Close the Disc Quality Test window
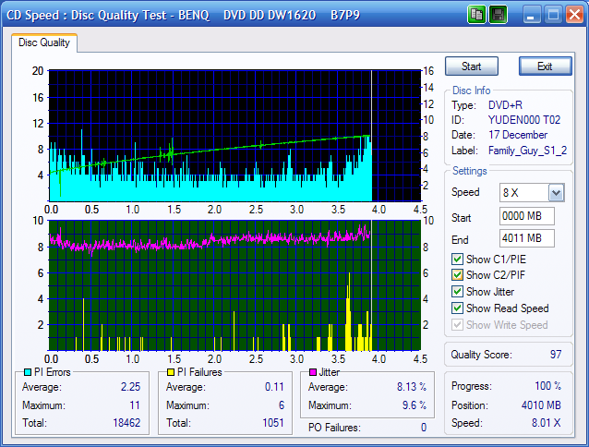This screenshot has height=447, width=589. click(x=575, y=15)
